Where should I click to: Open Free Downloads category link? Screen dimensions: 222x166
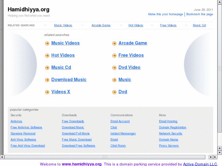(x=73, y=121)
